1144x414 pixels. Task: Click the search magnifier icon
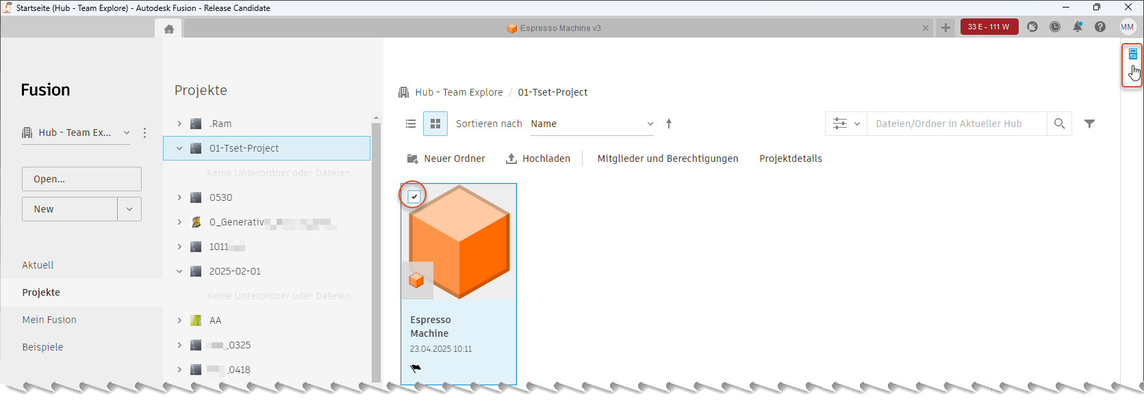(1060, 124)
